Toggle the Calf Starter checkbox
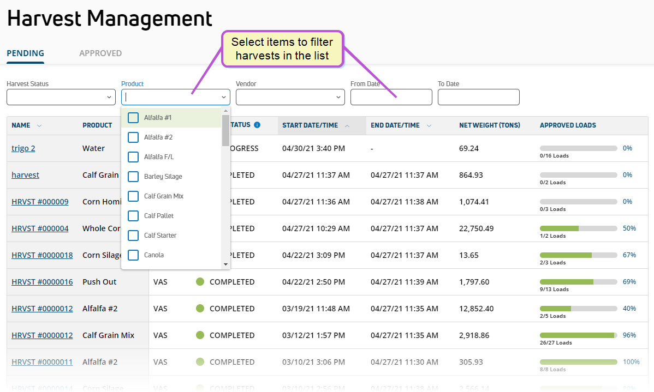This screenshot has height=392, width=654. pyautogui.click(x=133, y=235)
